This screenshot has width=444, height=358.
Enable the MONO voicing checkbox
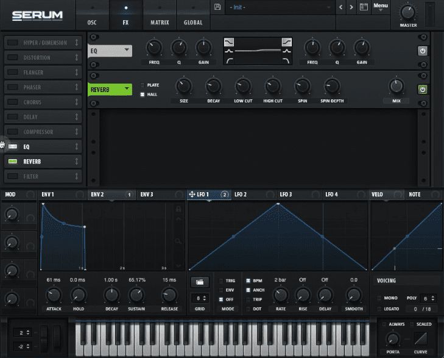(x=379, y=298)
